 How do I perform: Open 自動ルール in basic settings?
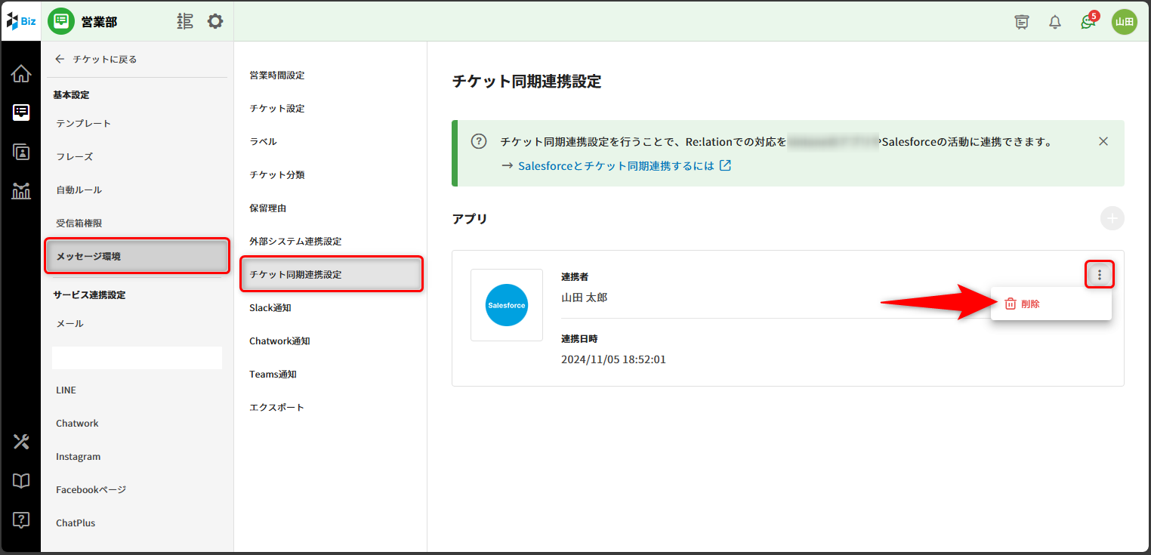pyautogui.click(x=79, y=190)
